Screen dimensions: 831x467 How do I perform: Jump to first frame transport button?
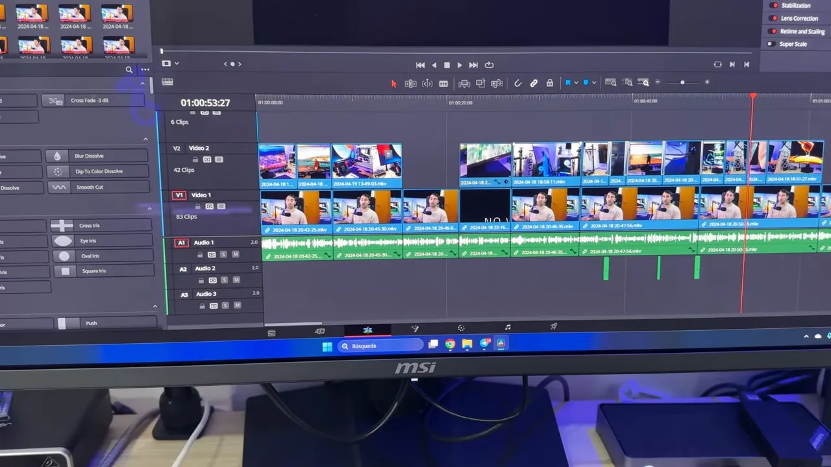click(420, 65)
